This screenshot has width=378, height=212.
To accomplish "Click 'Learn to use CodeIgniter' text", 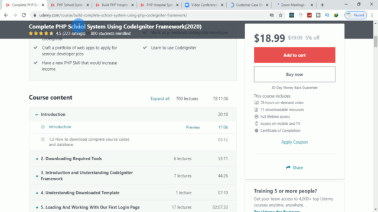I will 174,48.
